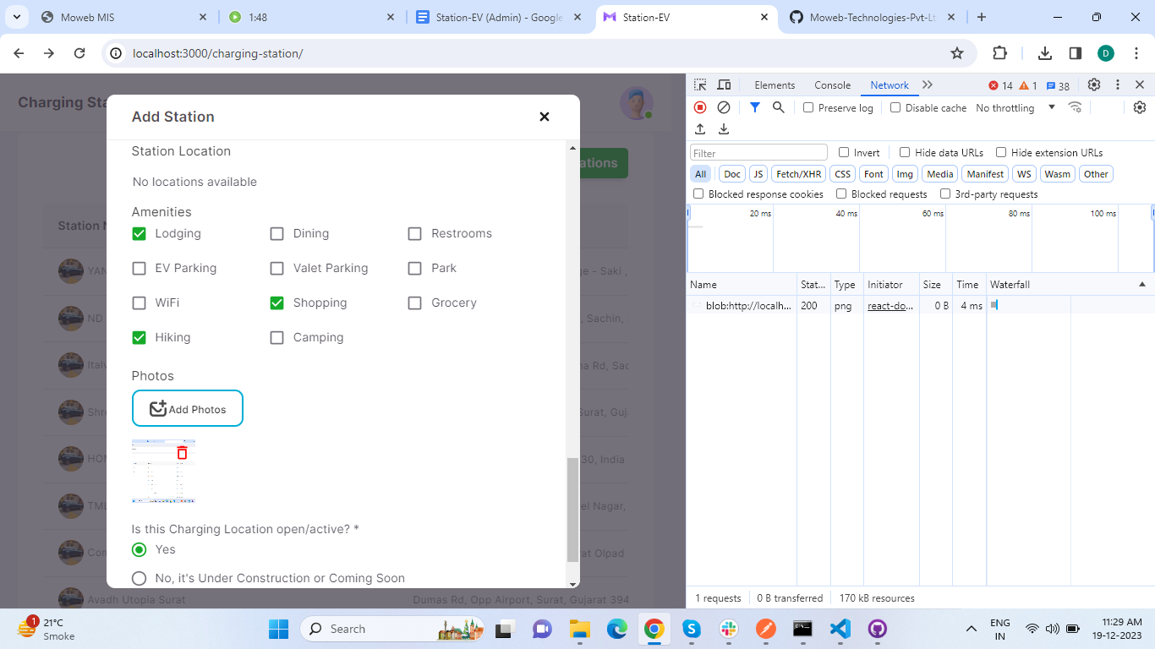Click the export HAR download icon
The width and height of the screenshot is (1155, 649).
[724, 129]
